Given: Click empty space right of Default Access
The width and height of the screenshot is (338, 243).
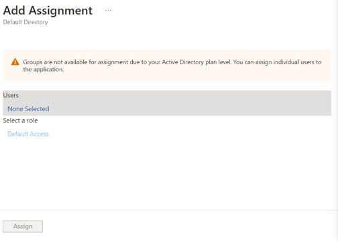Looking at the screenshot, I should (x=190, y=134).
